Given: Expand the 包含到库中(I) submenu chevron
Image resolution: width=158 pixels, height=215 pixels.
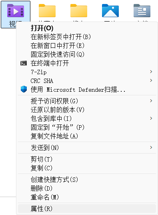Looking at the screenshot, I should 151,118.
